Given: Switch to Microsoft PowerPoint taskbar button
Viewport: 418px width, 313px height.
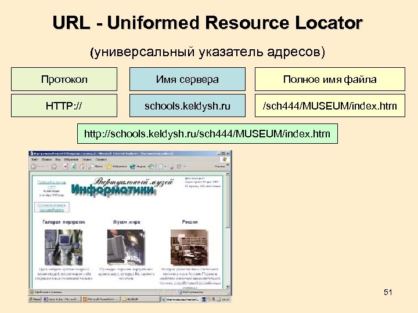Looking at the screenshot, I should click(101, 299).
